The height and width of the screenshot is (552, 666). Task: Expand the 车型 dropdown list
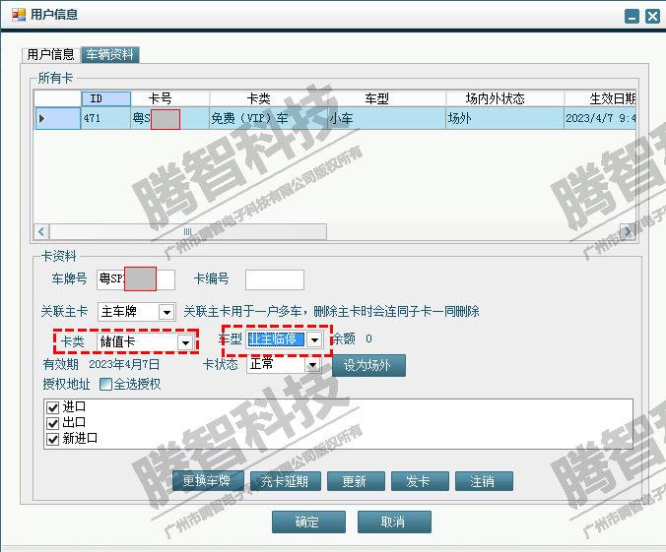tap(313, 339)
